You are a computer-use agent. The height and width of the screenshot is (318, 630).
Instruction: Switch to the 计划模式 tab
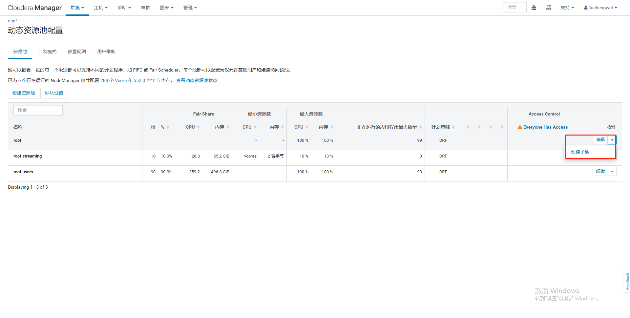(47, 52)
